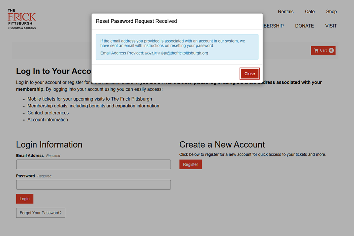Open the Rentals page
Viewport: 354px width, 236px height.
pos(286,12)
